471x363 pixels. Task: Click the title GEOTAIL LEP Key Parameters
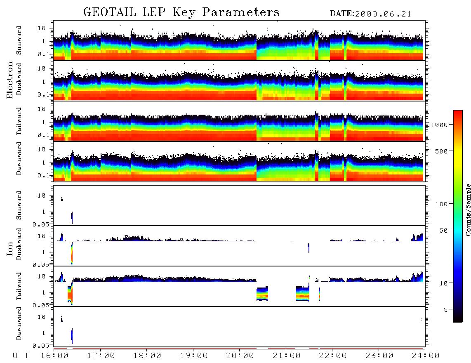[x=181, y=12]
